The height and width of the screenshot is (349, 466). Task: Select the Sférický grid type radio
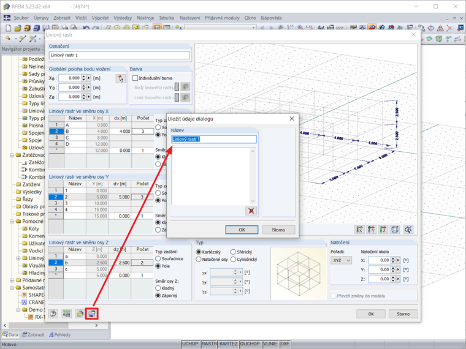(233, 252)
